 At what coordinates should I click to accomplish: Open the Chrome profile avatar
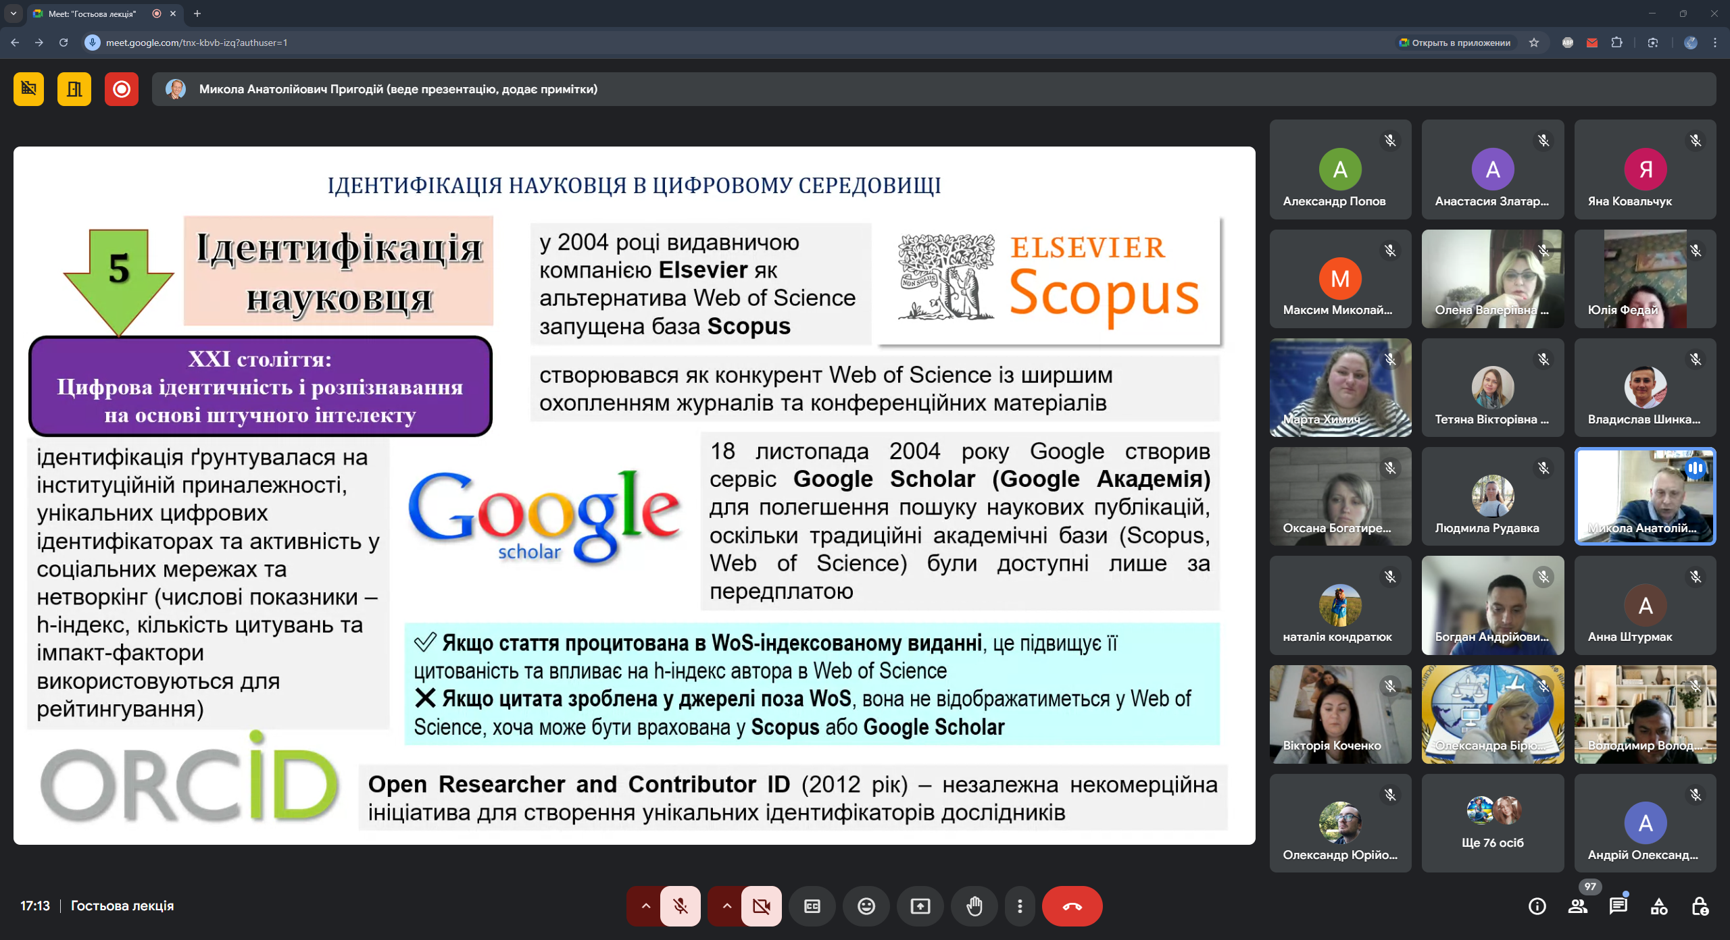click(x=1691, y=43)
